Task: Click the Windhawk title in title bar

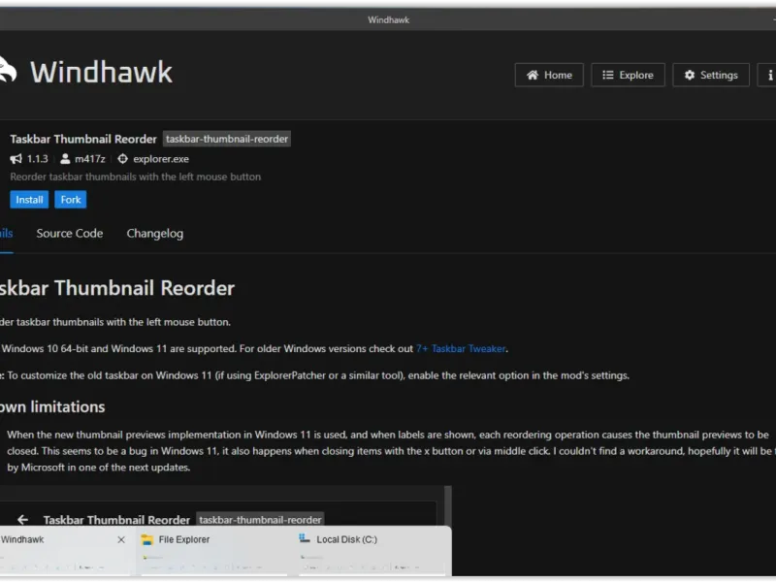Action: pos(389,19)
